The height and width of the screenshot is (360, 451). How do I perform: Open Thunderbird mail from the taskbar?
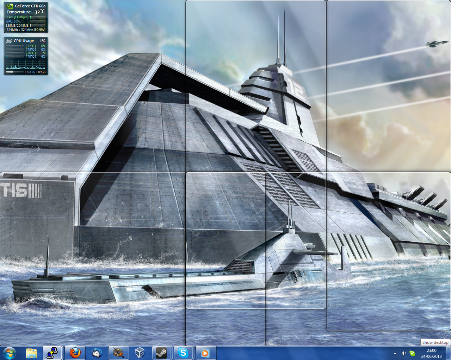point(97,353)
